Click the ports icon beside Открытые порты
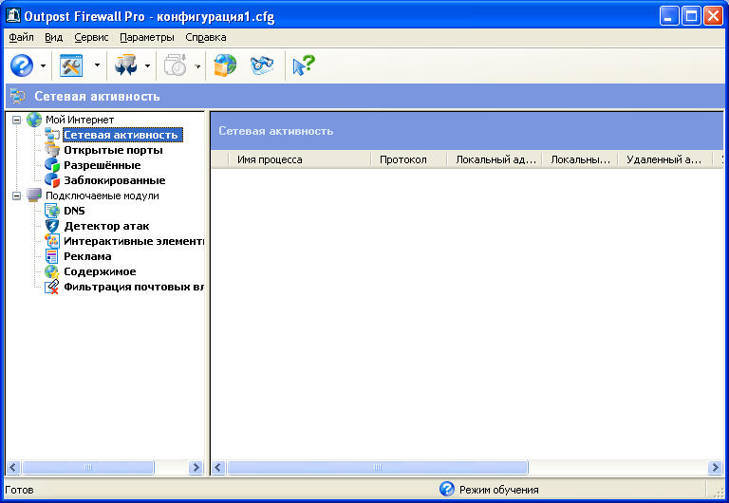 pos(52,150)
